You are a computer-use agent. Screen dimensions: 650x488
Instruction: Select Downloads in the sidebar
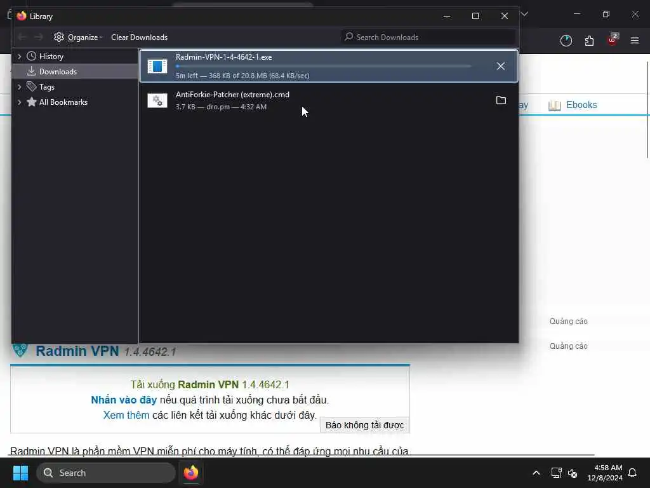click(58, 72)
